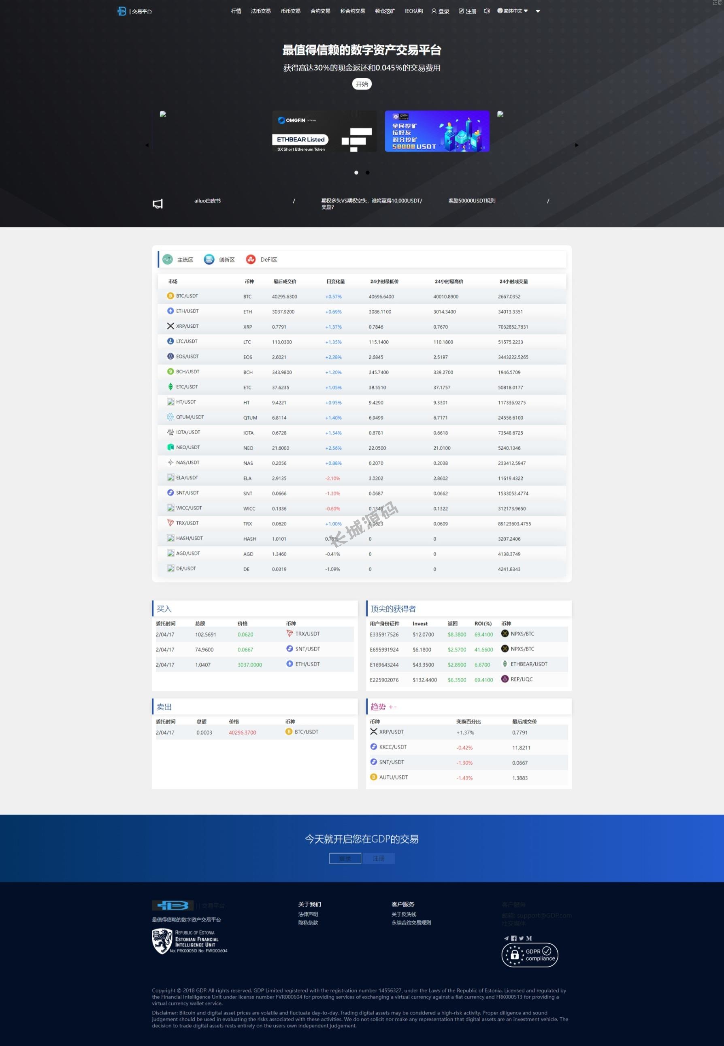This screenshot has height=1046, width=724.
Task: Open the HT/USDT market row
Action: click(x=362, y=402)
